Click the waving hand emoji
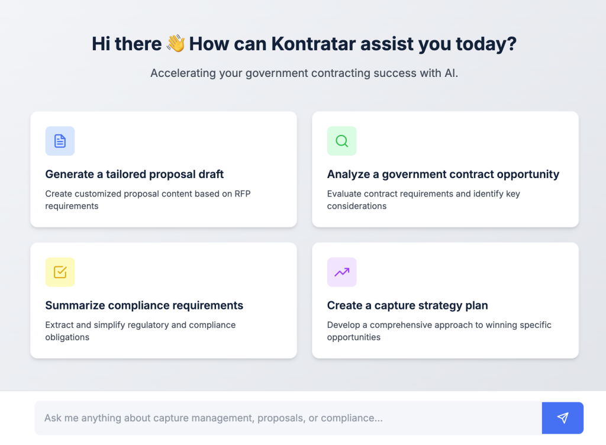 tap(175, 44)
